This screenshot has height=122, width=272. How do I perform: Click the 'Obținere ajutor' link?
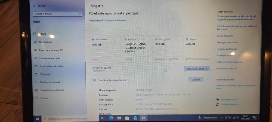229,99
